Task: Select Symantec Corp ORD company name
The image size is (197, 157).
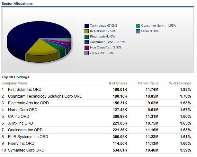Action: pos(26,150)
